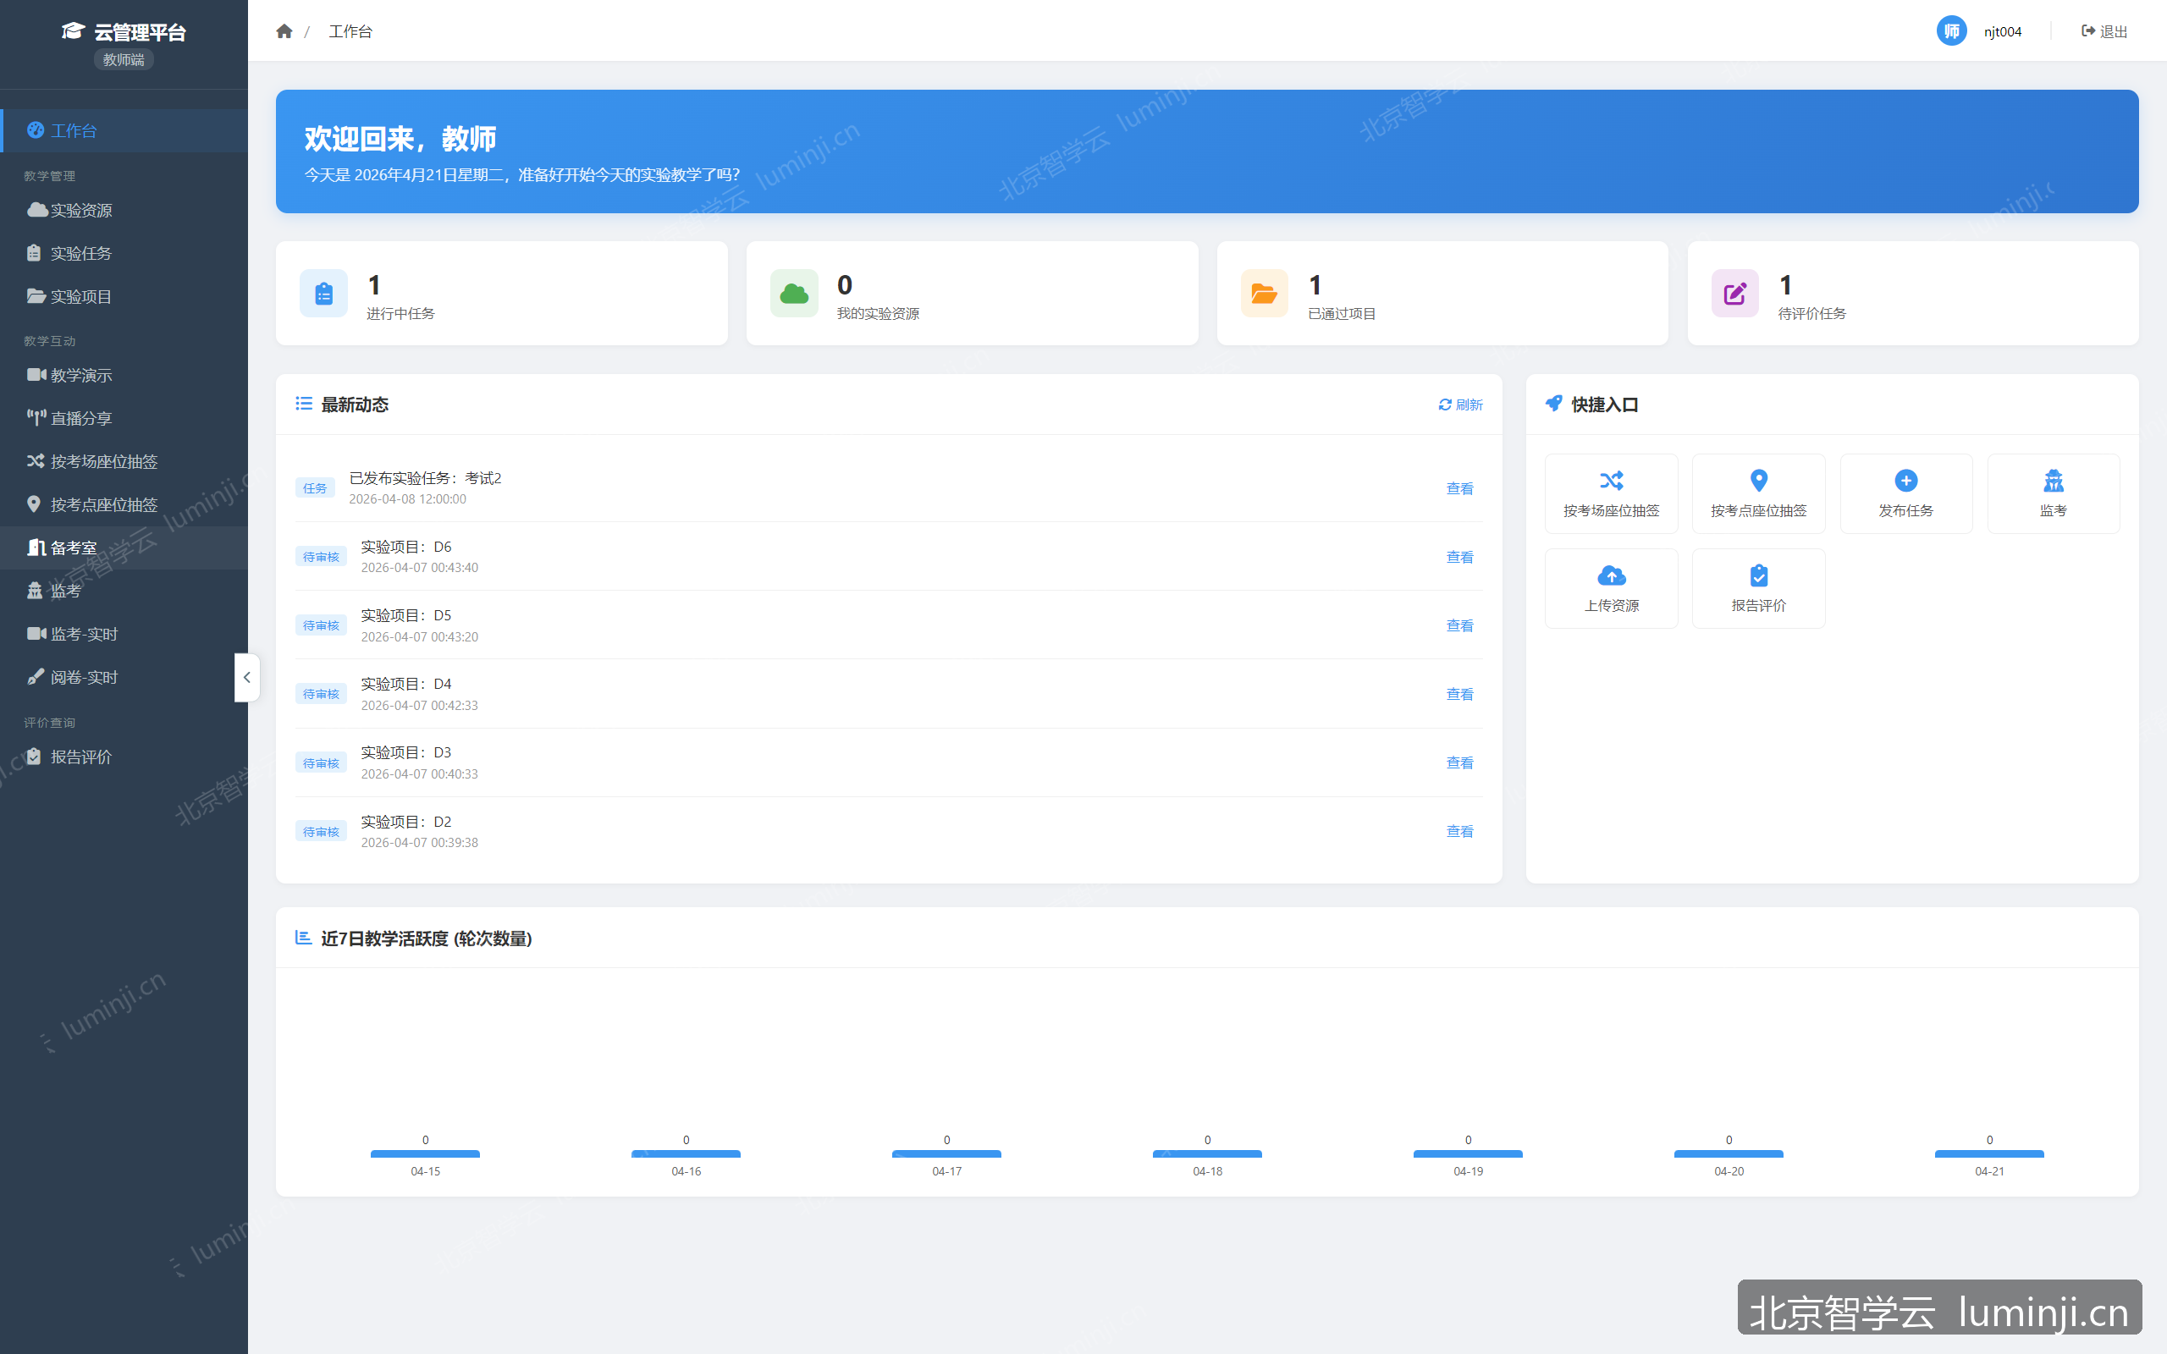Click the home icon in breadcrumb
Screen dimensions: 2167x1354
284,31
